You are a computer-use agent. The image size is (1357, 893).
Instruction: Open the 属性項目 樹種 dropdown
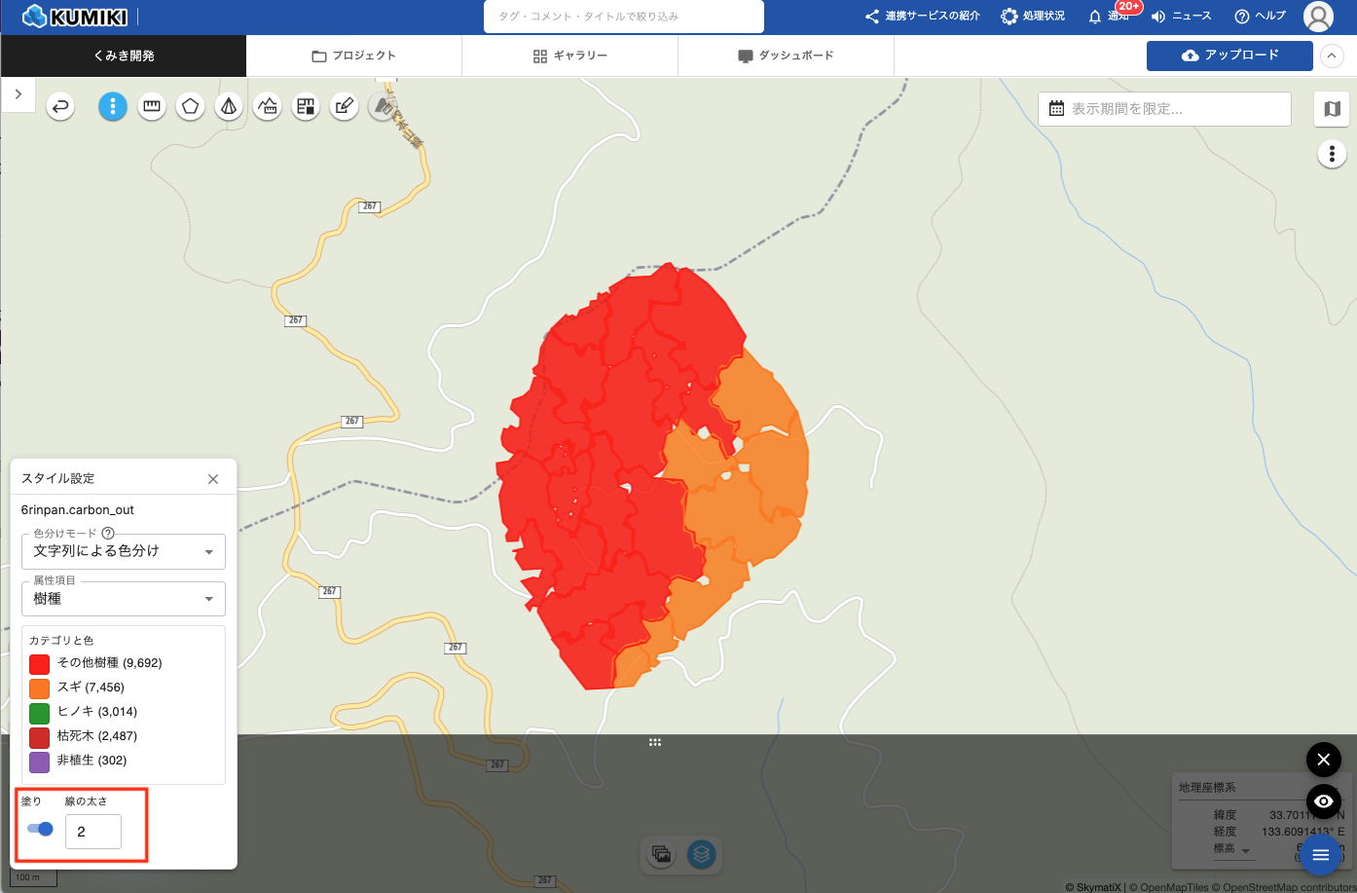point(124,599)
